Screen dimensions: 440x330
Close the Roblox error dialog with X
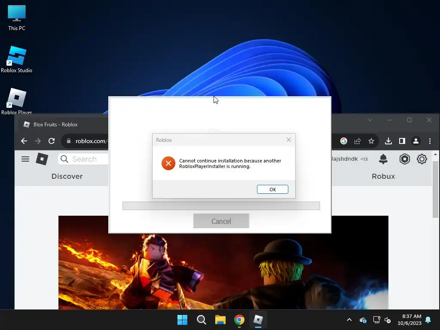point(289,140)
